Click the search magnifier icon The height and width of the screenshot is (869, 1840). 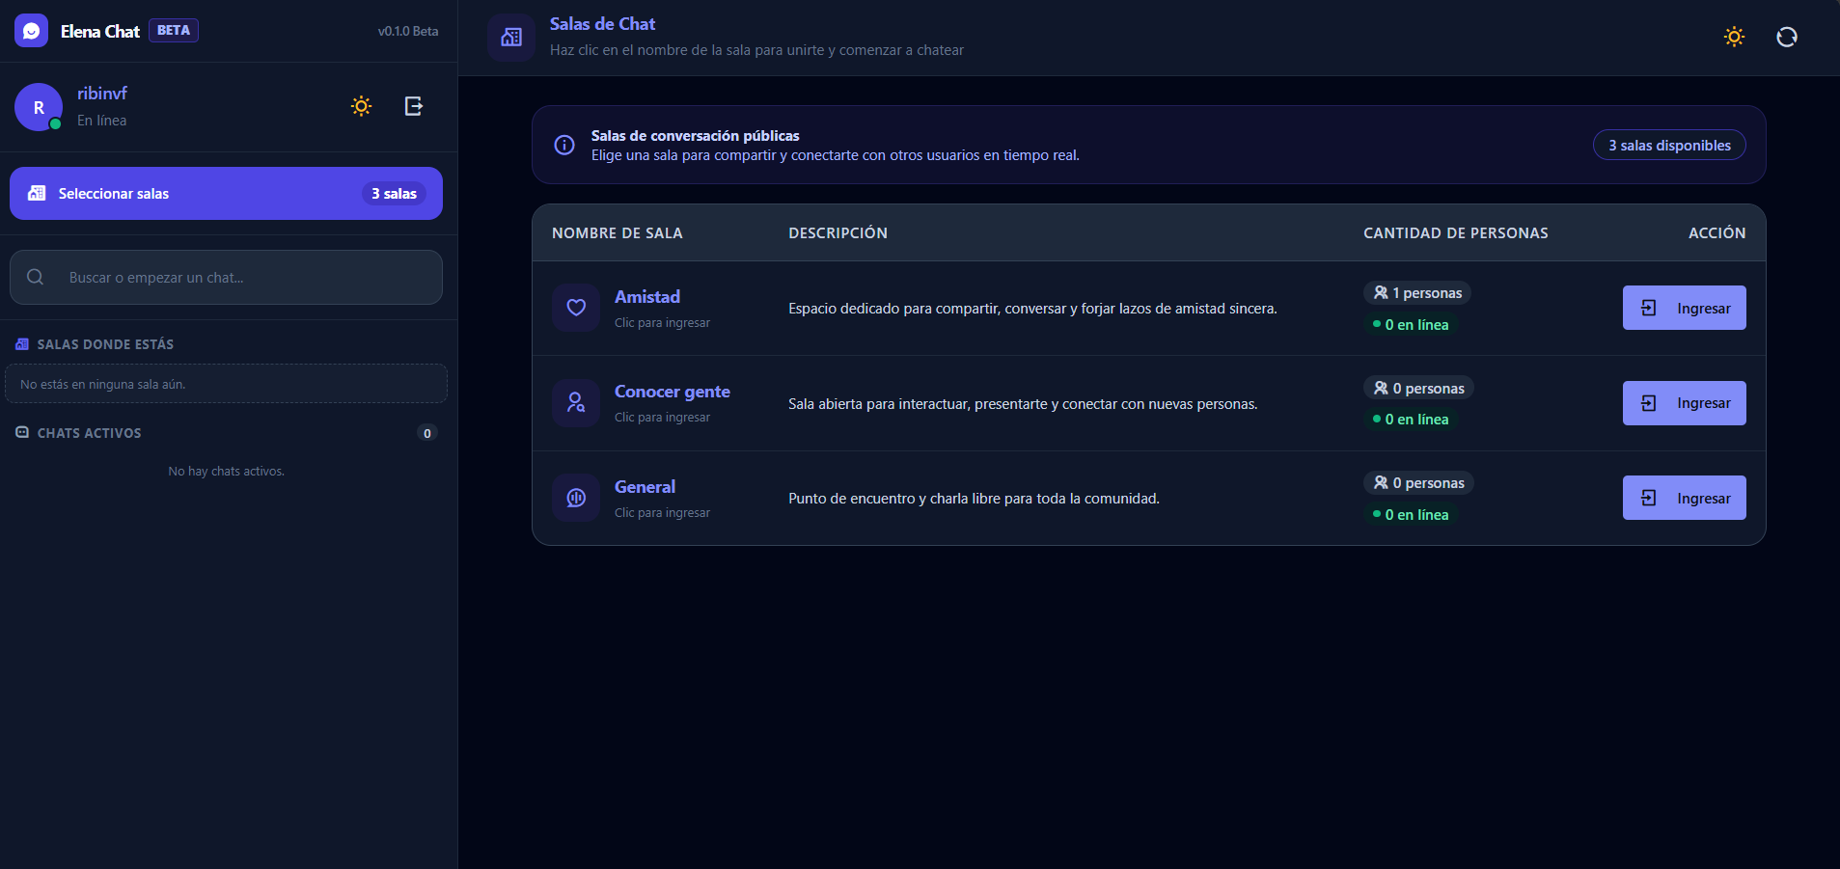36,277
